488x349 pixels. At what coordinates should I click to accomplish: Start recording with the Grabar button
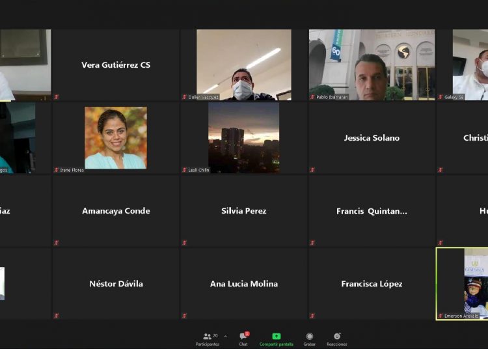click(x=309, y=338)
